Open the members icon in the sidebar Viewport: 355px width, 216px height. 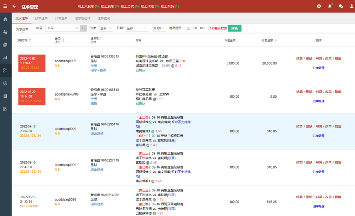[5, 32]
